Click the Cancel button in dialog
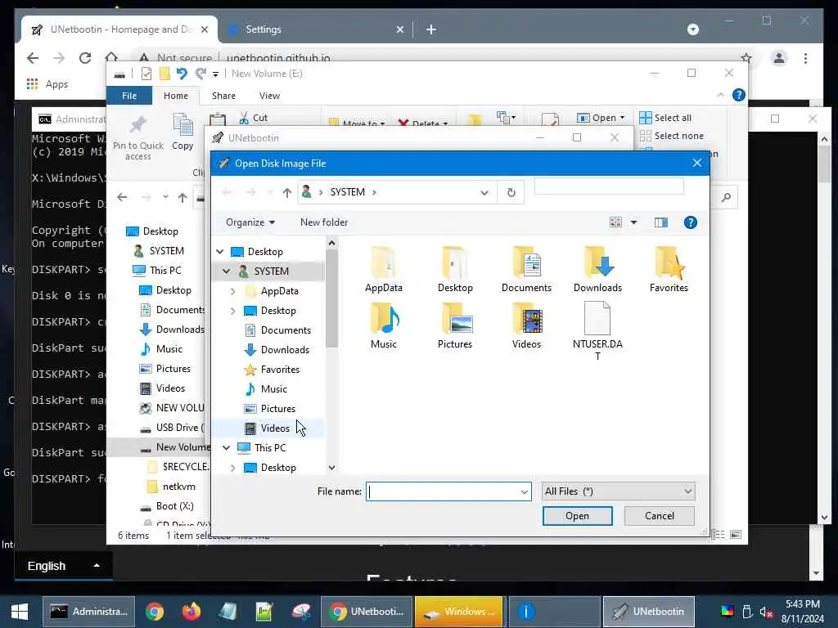This screenshot has width=838, height=628. [659, 516]
